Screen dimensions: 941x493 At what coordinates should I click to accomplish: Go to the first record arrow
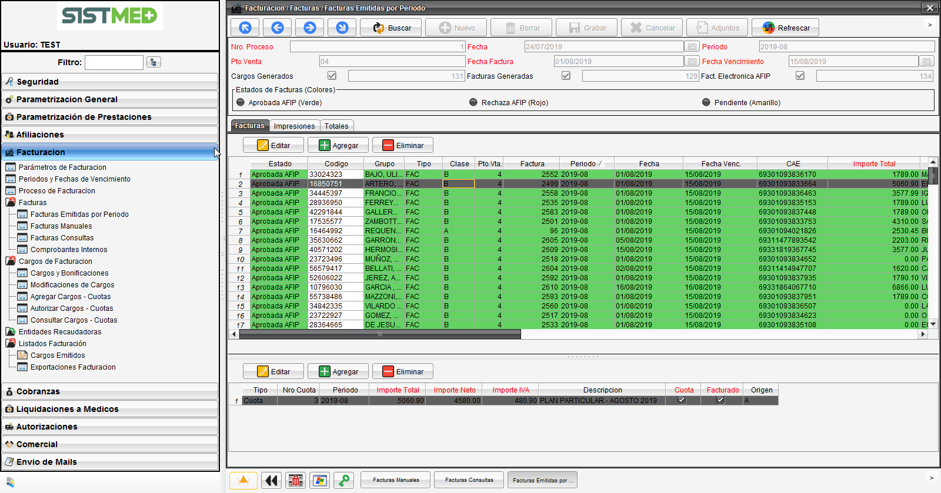coord(245,28)
